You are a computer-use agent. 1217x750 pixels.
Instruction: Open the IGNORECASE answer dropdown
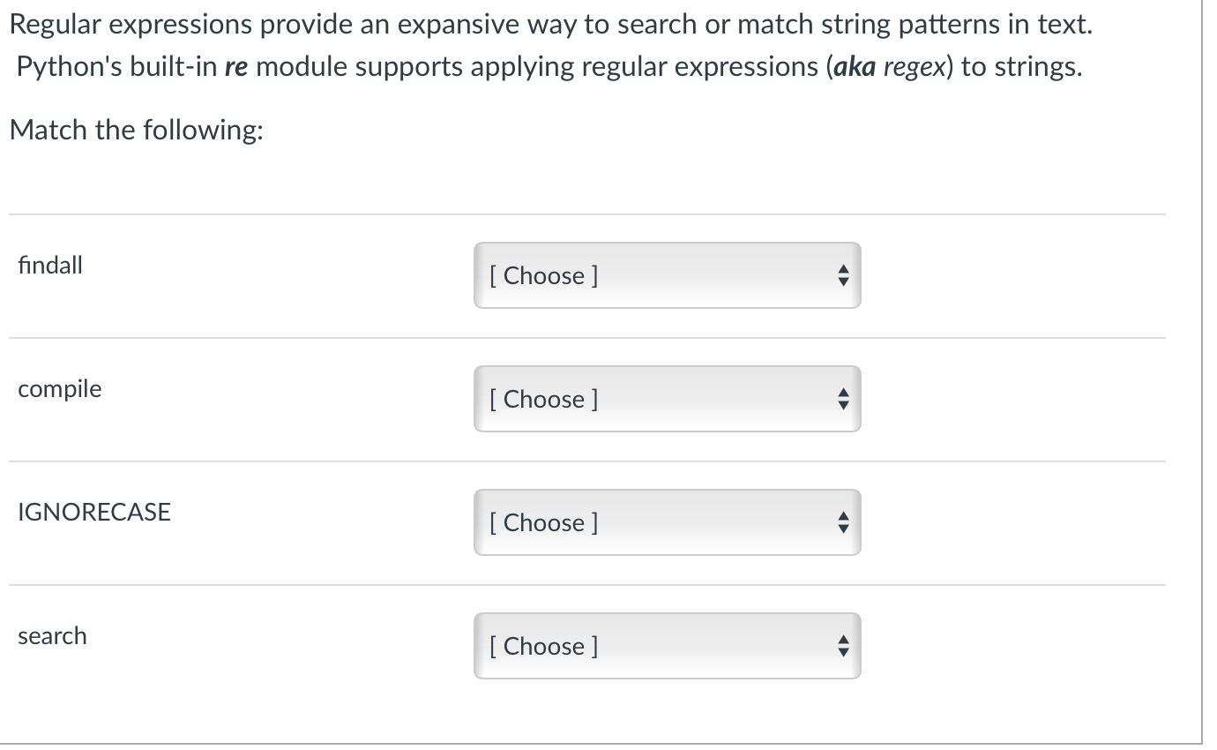(x=667, y=522)
